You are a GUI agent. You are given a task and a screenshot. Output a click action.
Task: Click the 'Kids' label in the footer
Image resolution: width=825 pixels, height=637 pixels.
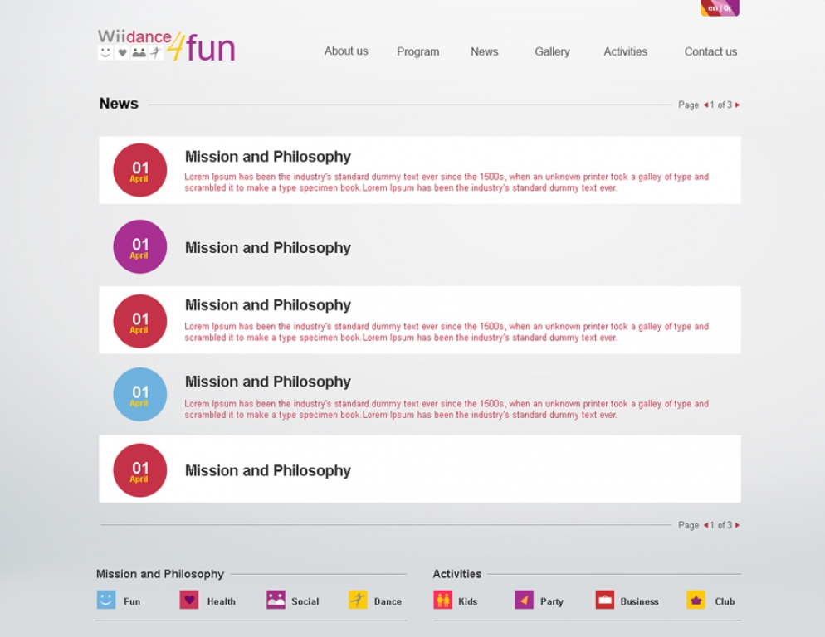pyautogui.click(x=468, y=601)
